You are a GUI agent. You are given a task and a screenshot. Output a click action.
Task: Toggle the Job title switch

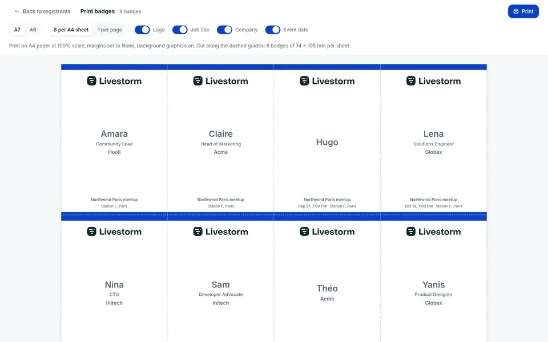[180, 30]
